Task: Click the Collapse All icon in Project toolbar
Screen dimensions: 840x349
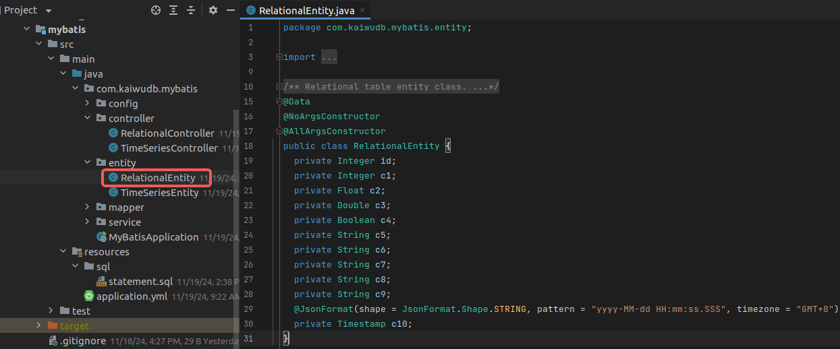Action: click(191, 10)
